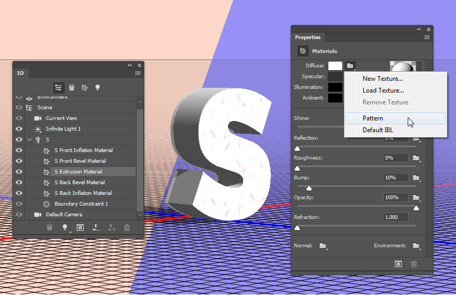
Task: Open the 3D panel flyout menu
Action: tap(138, 73)
